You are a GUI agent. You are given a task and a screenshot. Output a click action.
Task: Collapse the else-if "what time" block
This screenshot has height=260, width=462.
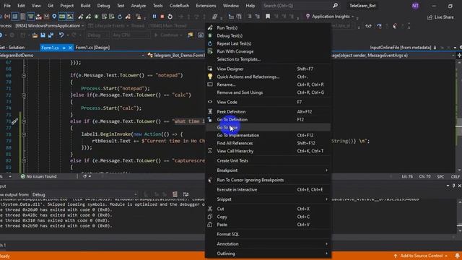point(24,121)
